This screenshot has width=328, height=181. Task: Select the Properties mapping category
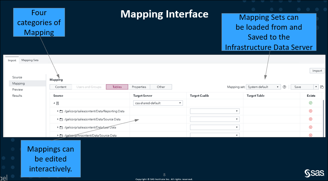coord(139,87)
